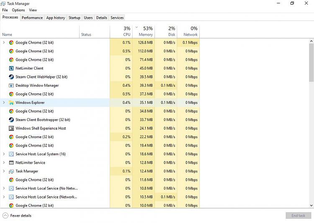Expand the Windows Explorer process group

(4, 103)
